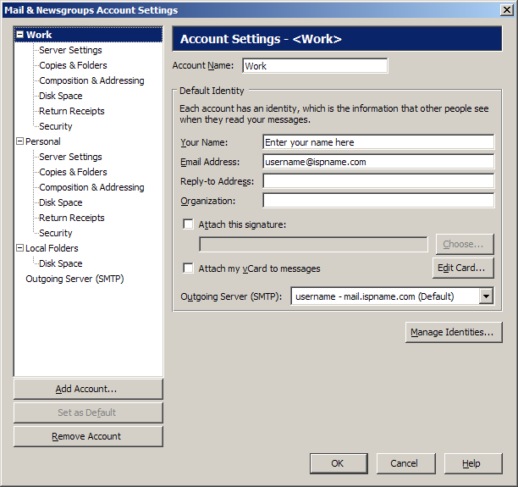Open Disk Space under Local Folders

tap(60, 264)
